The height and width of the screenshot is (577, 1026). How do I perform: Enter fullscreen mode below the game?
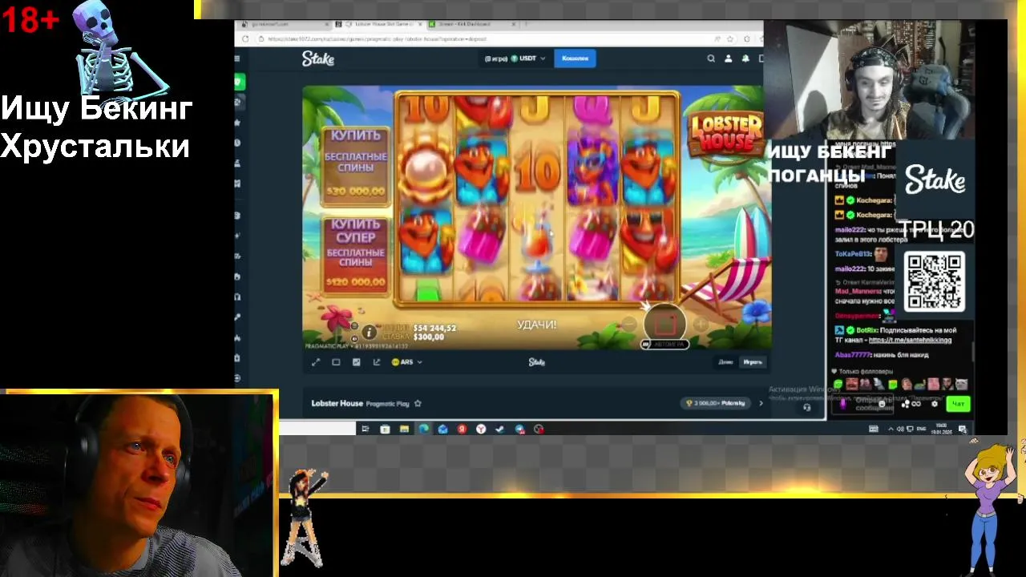(x=316, y=362)
